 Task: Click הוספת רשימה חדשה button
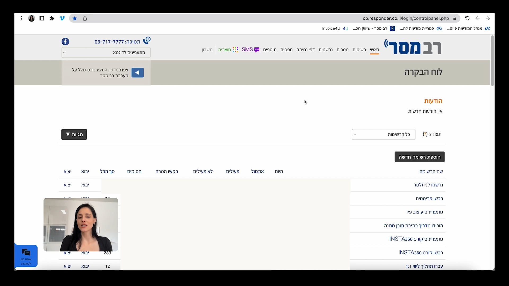click(419, 157)
